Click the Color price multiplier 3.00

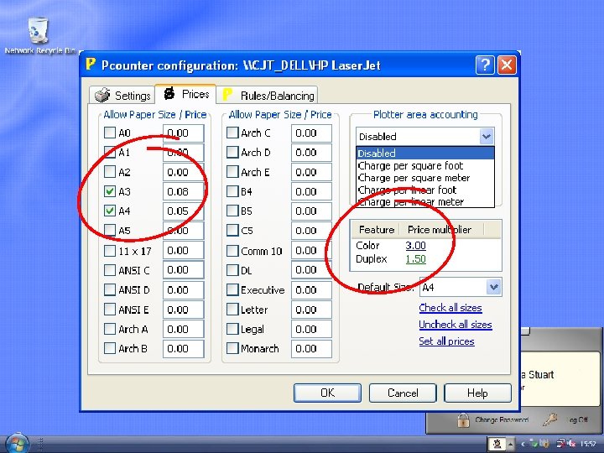coord(415,245)
